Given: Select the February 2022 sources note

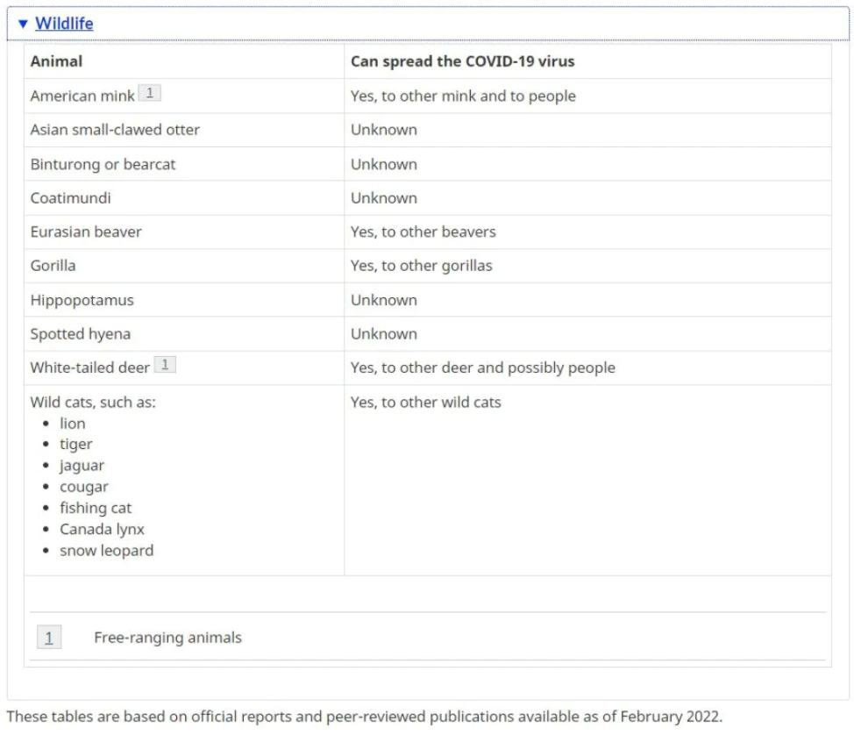Looking at the screenshot, I should tap(365, 717).
